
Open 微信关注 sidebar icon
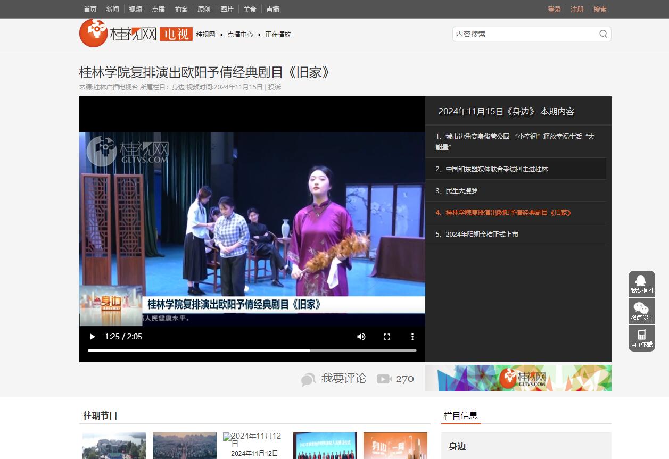click(641, 311)
